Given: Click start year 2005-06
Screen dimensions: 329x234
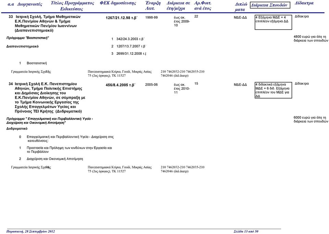Looking at the screenshot, I should 151,85.
